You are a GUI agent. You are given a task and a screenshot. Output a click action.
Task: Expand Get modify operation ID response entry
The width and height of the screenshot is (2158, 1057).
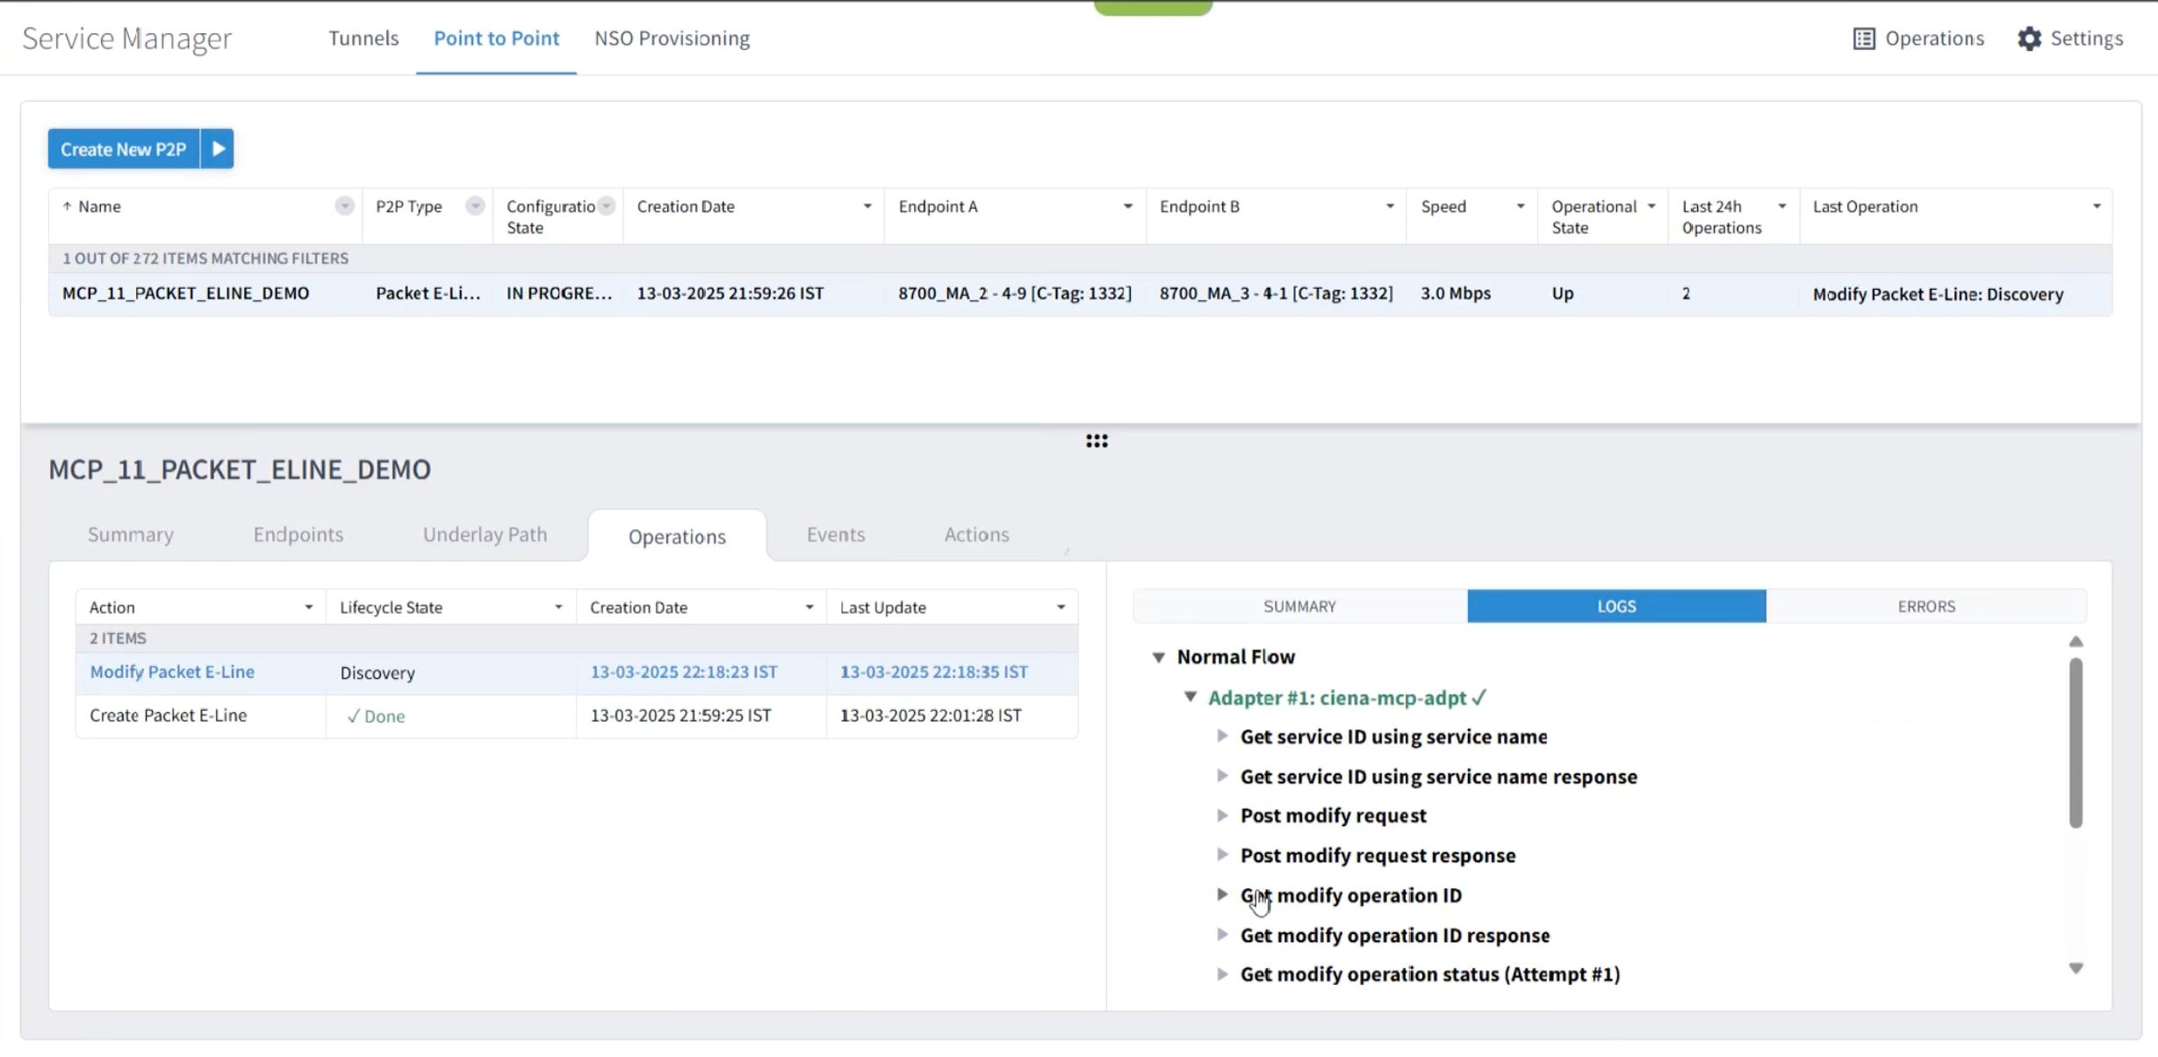click(1222, 935)
